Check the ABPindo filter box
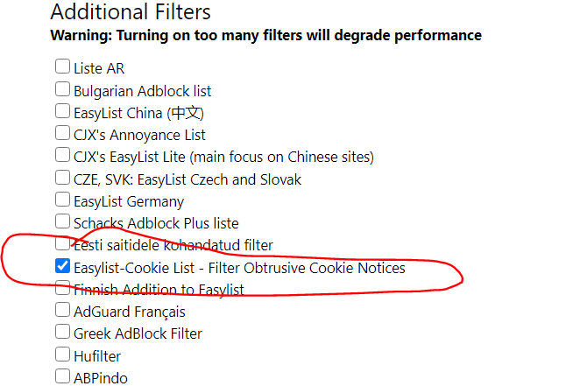 [62, 377]
